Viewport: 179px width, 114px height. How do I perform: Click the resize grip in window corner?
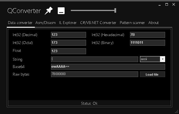(177, 112)
